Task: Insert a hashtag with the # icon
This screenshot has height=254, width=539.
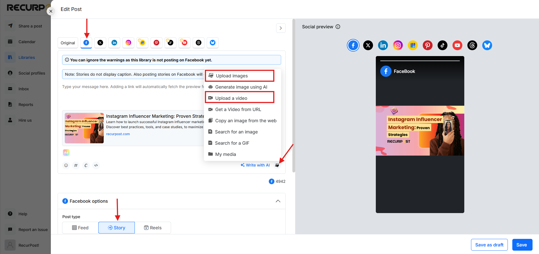Action: coord(76,165)
